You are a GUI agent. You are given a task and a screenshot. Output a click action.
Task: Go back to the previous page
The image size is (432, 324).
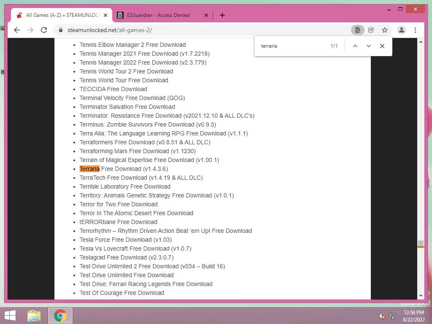pos(17,30)
